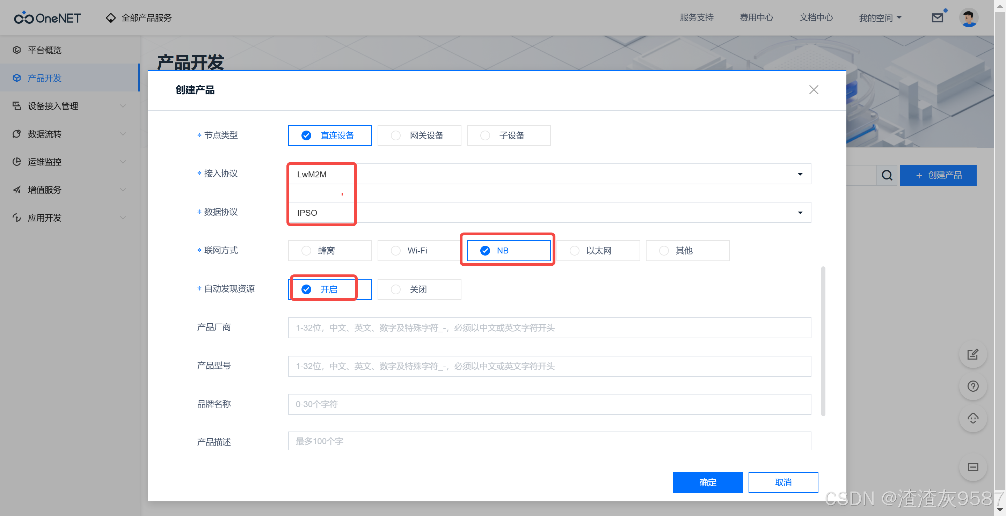This screenshot has width=1006, height=516.
Task: Click the floating edit feedback icon
Action: click(x=972, y=354)
